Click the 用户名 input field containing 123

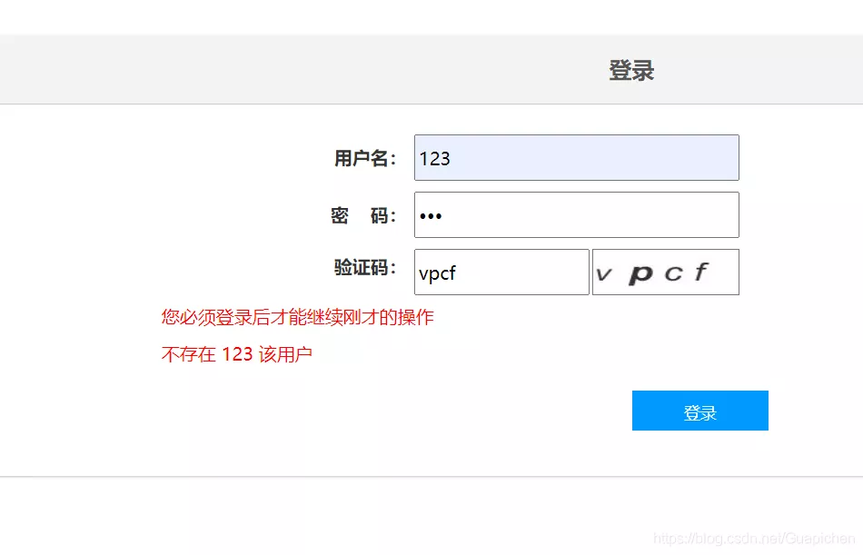coord(576,157)
